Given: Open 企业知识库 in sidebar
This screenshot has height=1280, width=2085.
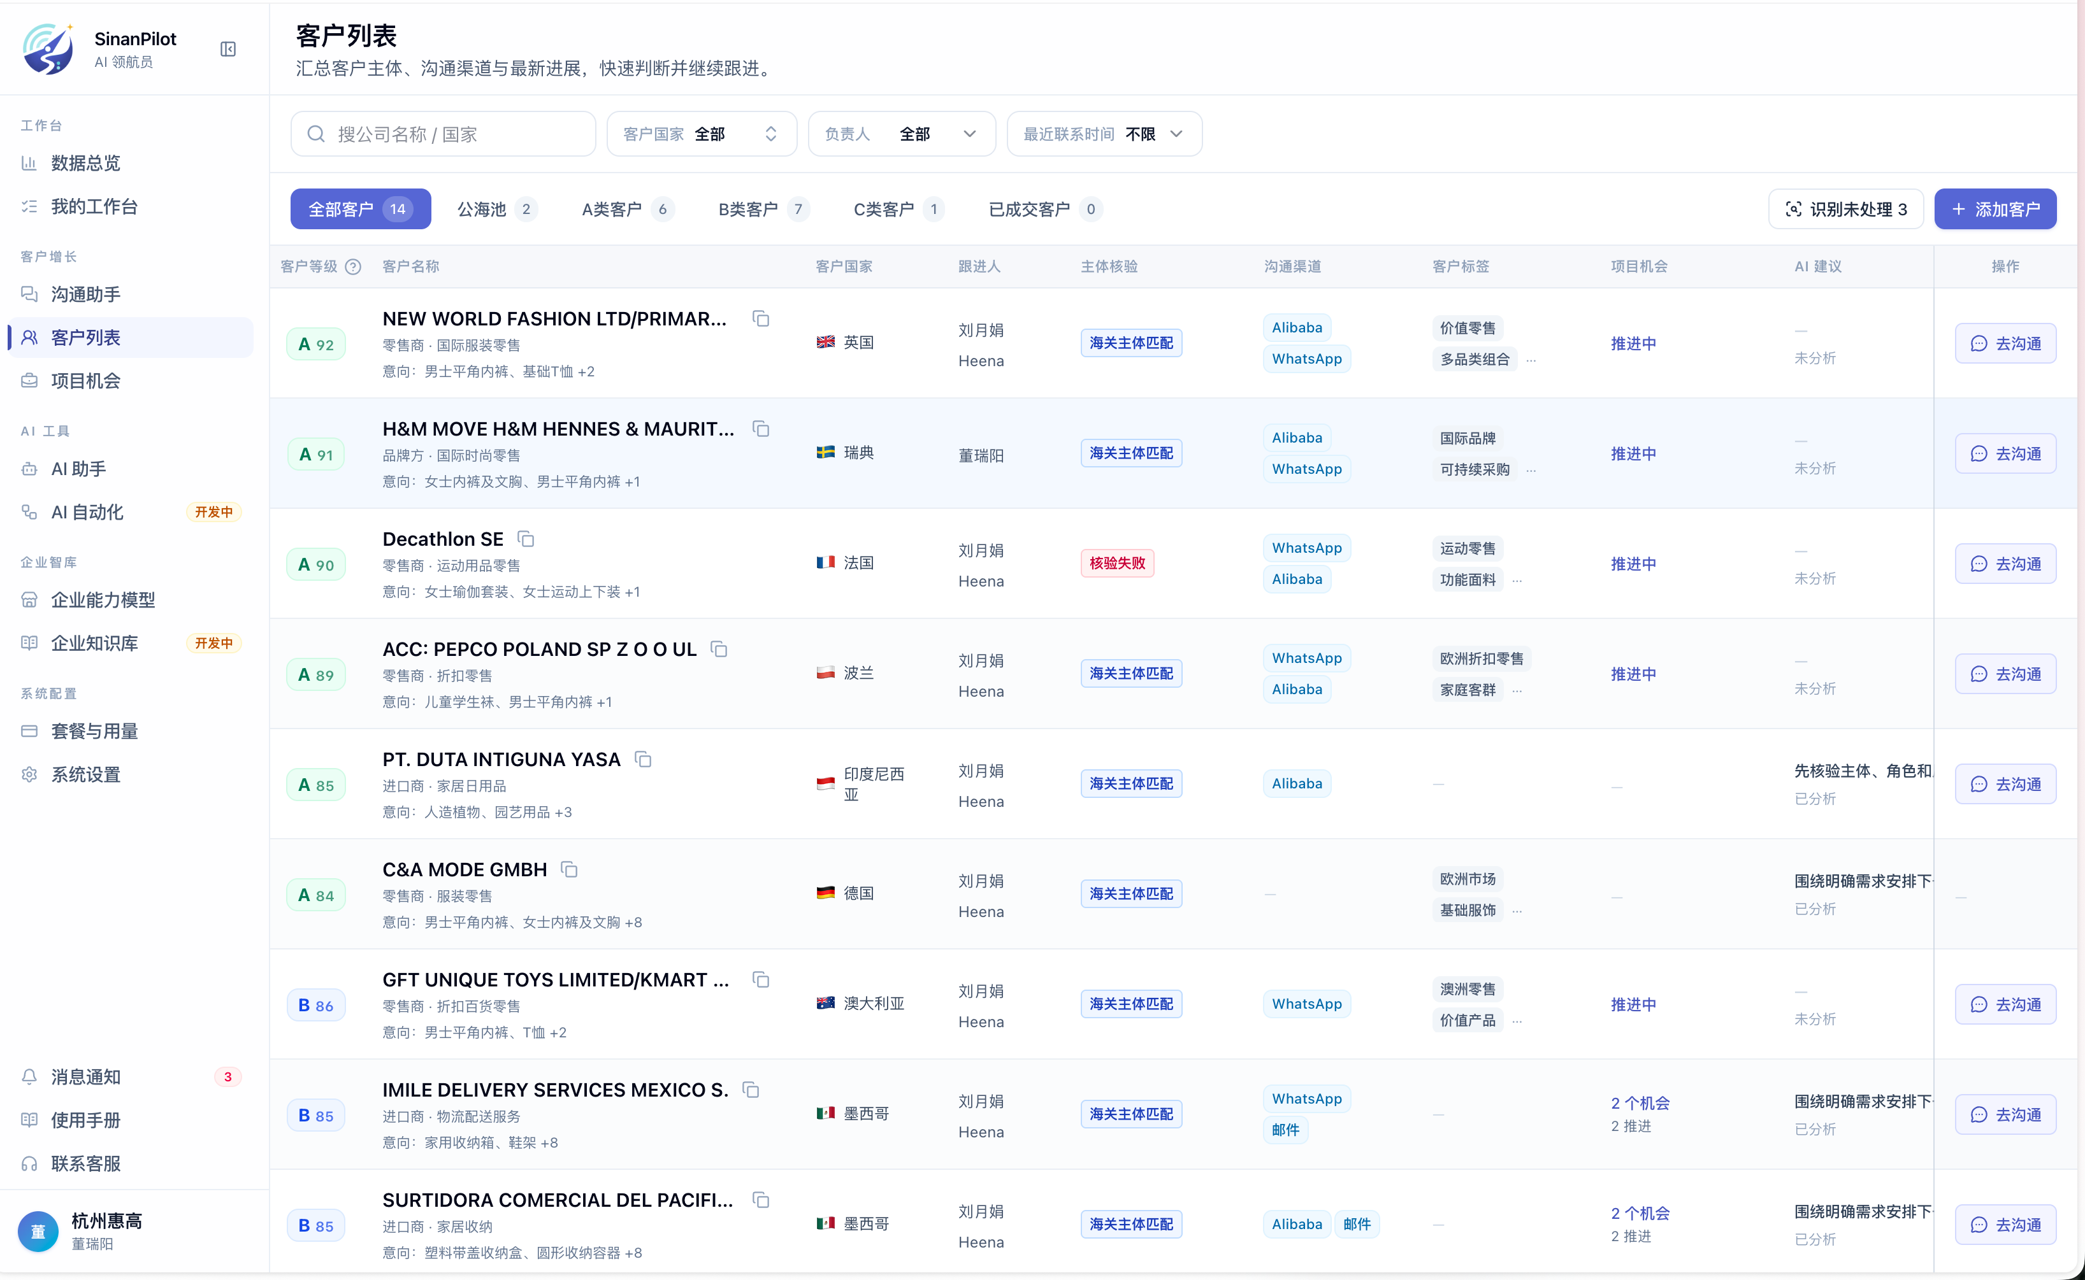Looking at the screenshot, I should pos(131,643).
